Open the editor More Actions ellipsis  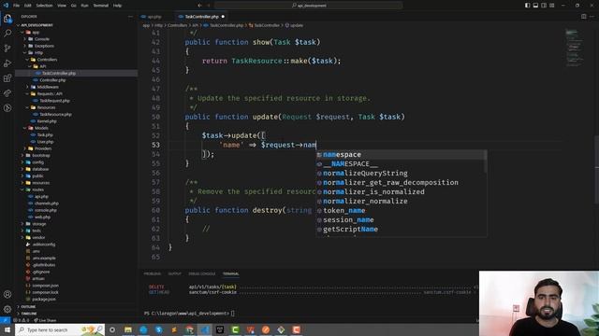pyautogui.click(x=592, y=17)
